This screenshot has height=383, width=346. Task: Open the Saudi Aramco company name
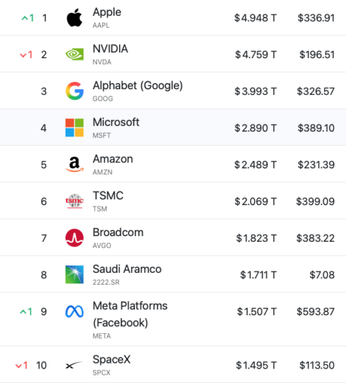pyautogui.click(x=127, y=269)
